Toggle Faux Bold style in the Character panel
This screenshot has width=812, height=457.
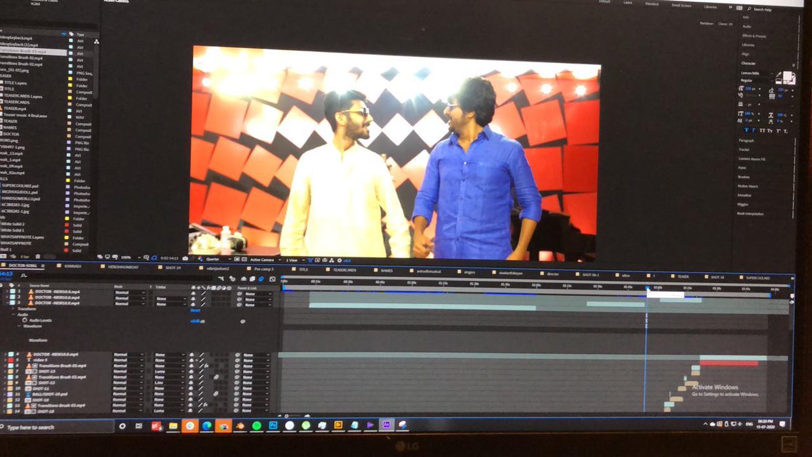click(x=746, y=131)
